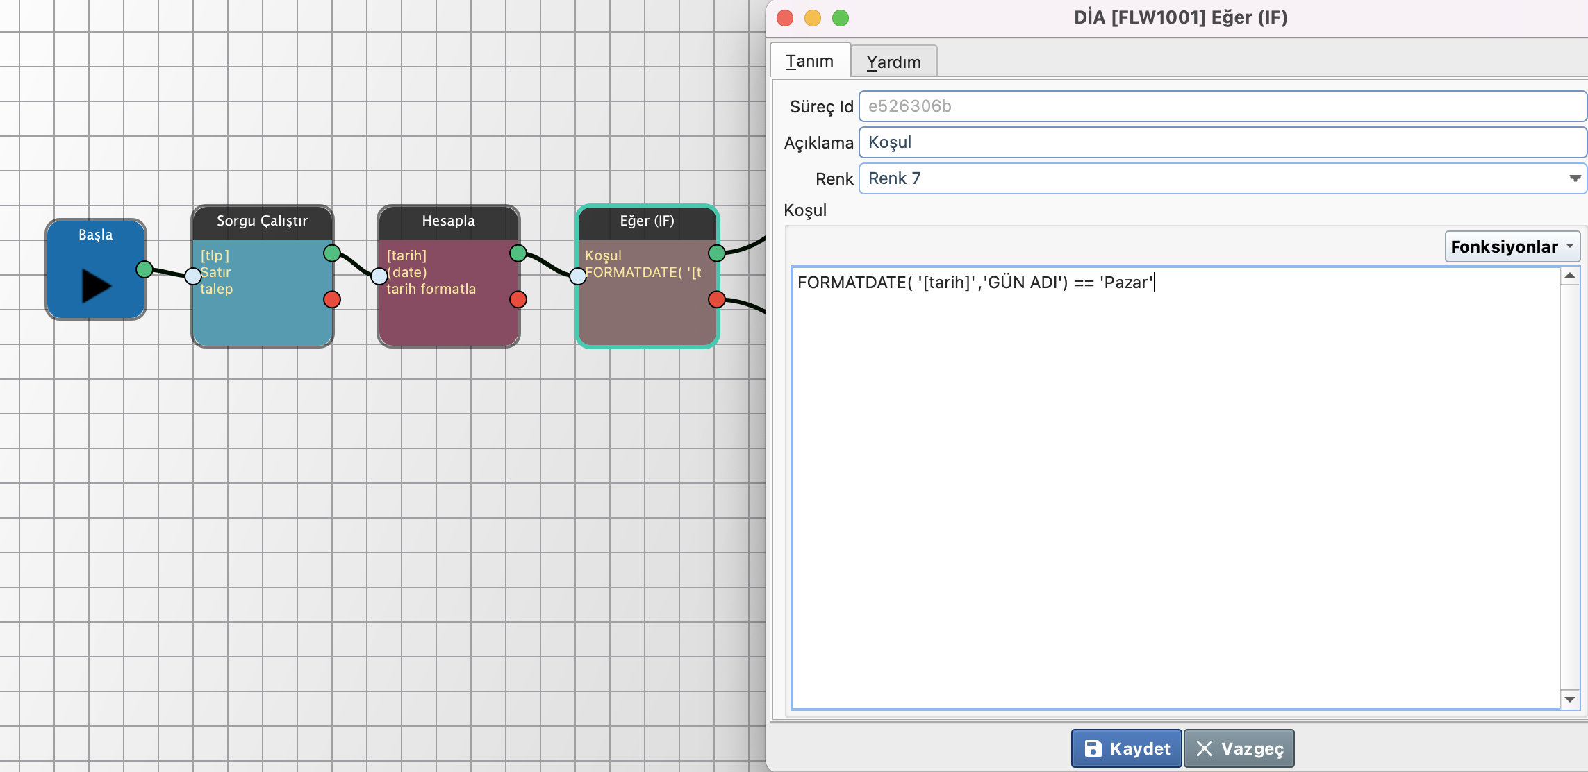
Task: Click green output port of Hesapla node
Action: click(x=518, y=253)
